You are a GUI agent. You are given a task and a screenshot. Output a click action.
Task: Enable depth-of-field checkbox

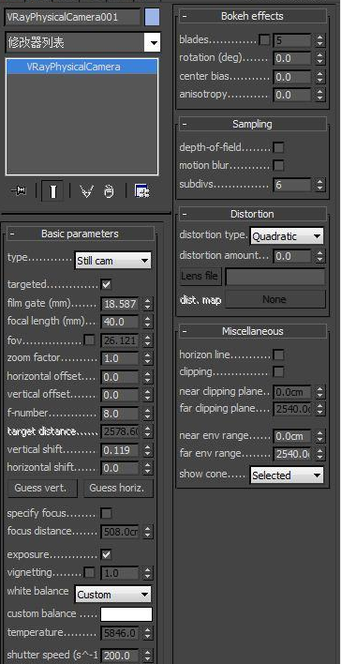(x=278, y=148)
